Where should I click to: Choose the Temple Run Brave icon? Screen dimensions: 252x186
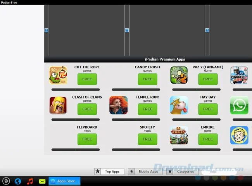[x=119, y=105]
